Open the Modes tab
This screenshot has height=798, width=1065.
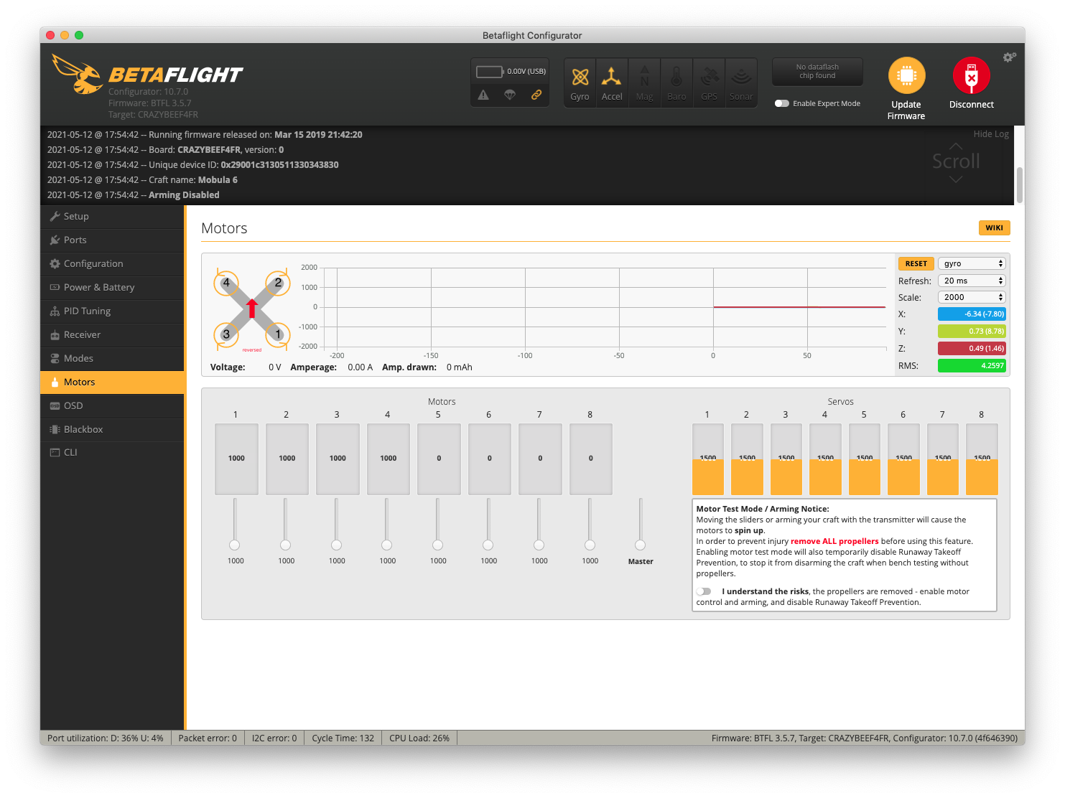pos(112,358)
